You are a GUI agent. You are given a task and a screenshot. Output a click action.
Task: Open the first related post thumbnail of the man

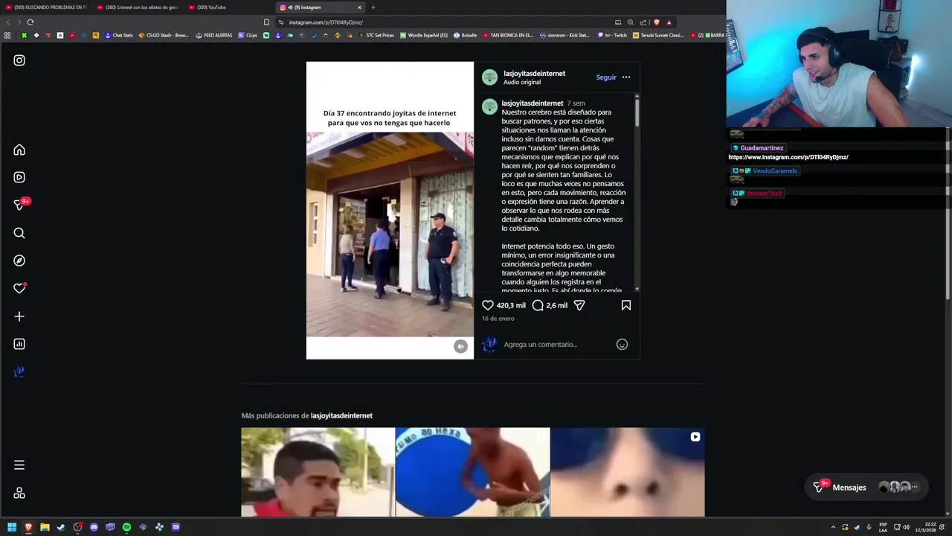(x=318, y=472)
